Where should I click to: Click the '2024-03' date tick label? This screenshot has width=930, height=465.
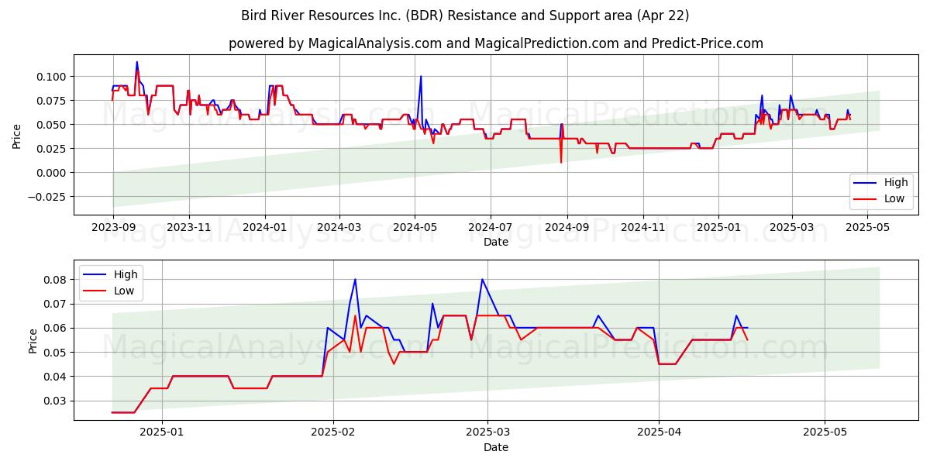coord(339,228)
